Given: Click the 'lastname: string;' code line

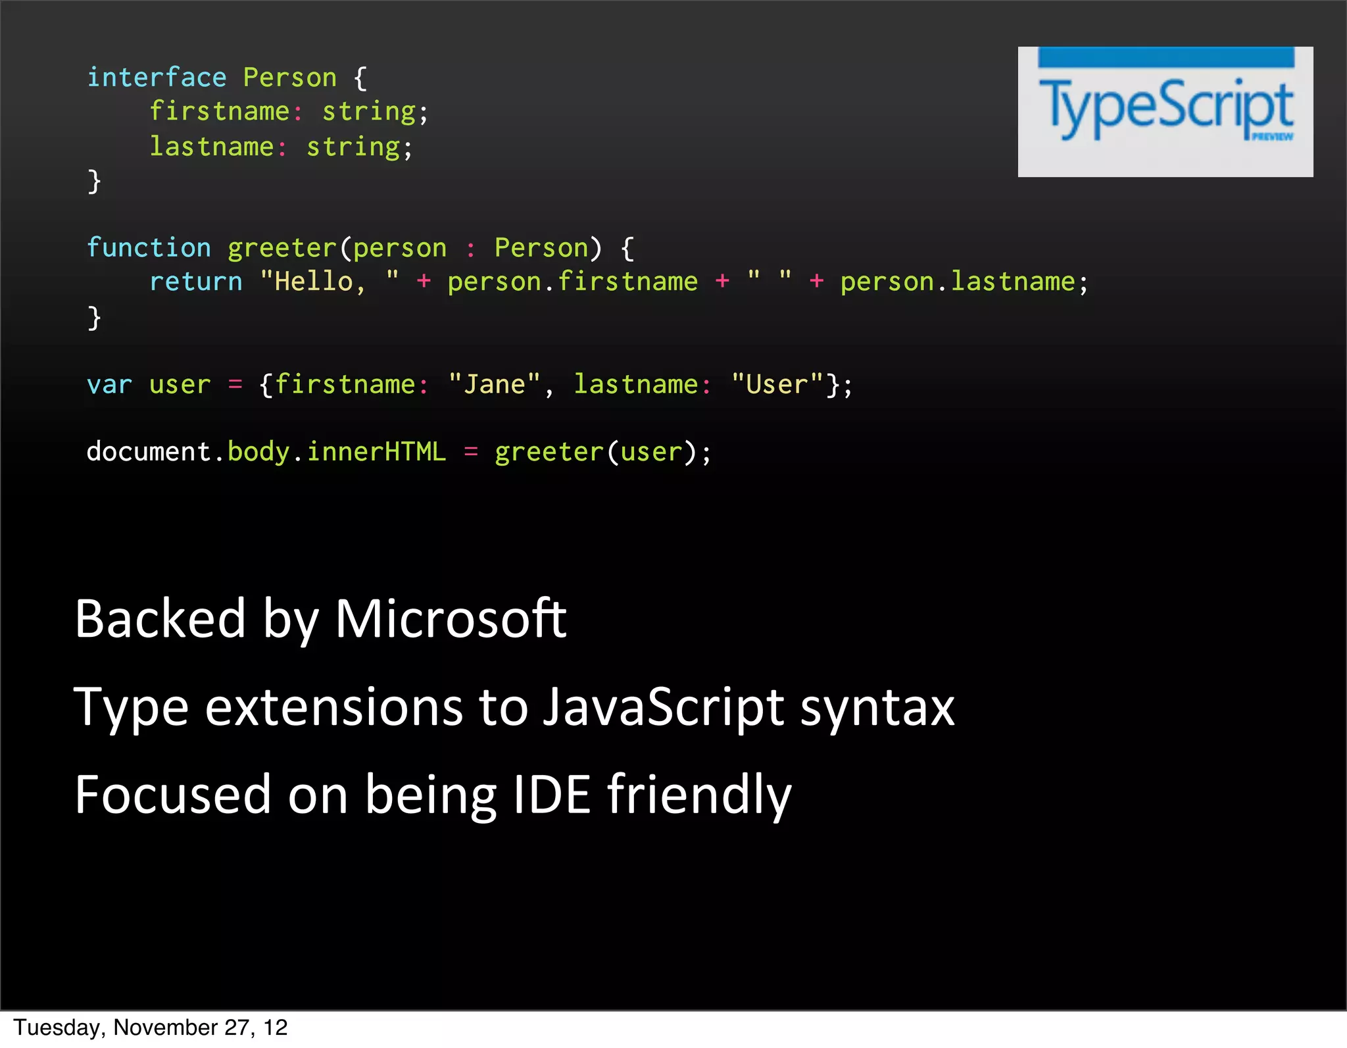Looking at the screenshot, I should [x=281, y=147].
